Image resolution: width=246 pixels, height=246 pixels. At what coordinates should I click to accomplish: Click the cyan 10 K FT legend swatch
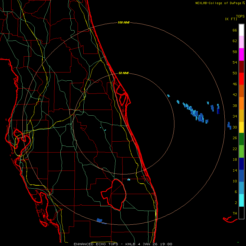pos(241,200)
